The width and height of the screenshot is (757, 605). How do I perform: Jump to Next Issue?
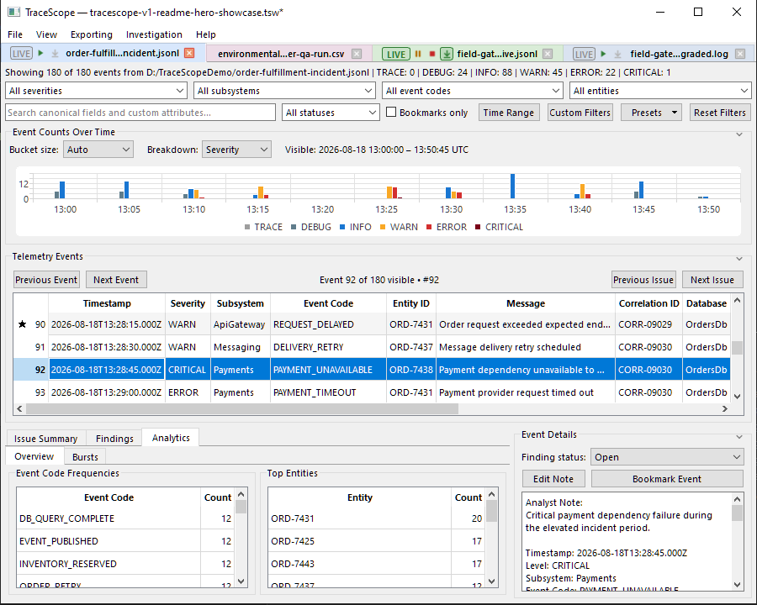[712, 280]
